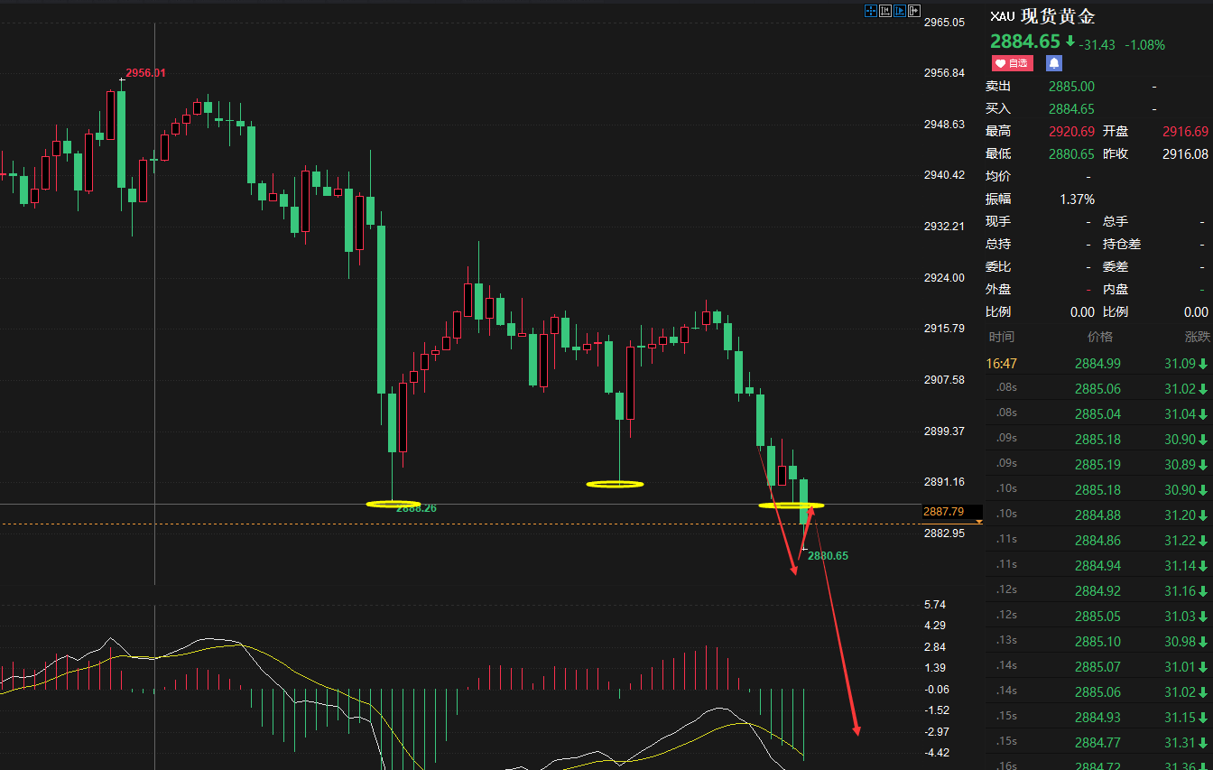
Task: Click the 2924.00 price axis label
Action: (x=944, y=277)
